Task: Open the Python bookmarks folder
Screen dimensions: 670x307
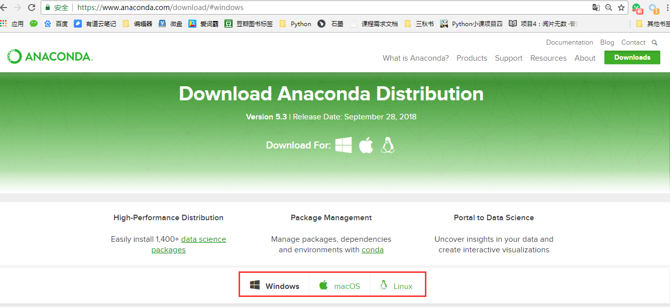Action: [295, 24]
